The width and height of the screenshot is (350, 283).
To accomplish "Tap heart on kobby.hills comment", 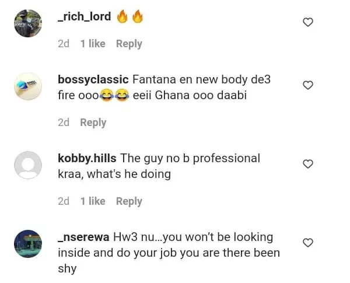I will click(x=308, y=164).
